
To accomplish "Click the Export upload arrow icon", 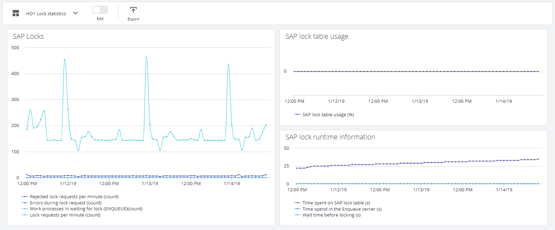I will [x=133, y=10].
